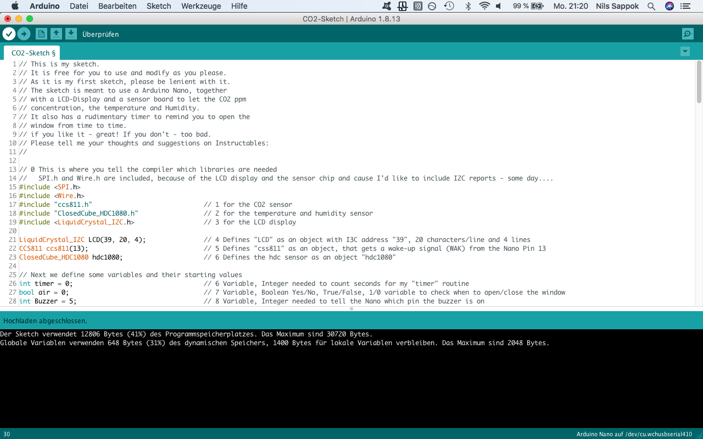
Task: Open the tab options dropdown arrow
Action: (685, 52)
